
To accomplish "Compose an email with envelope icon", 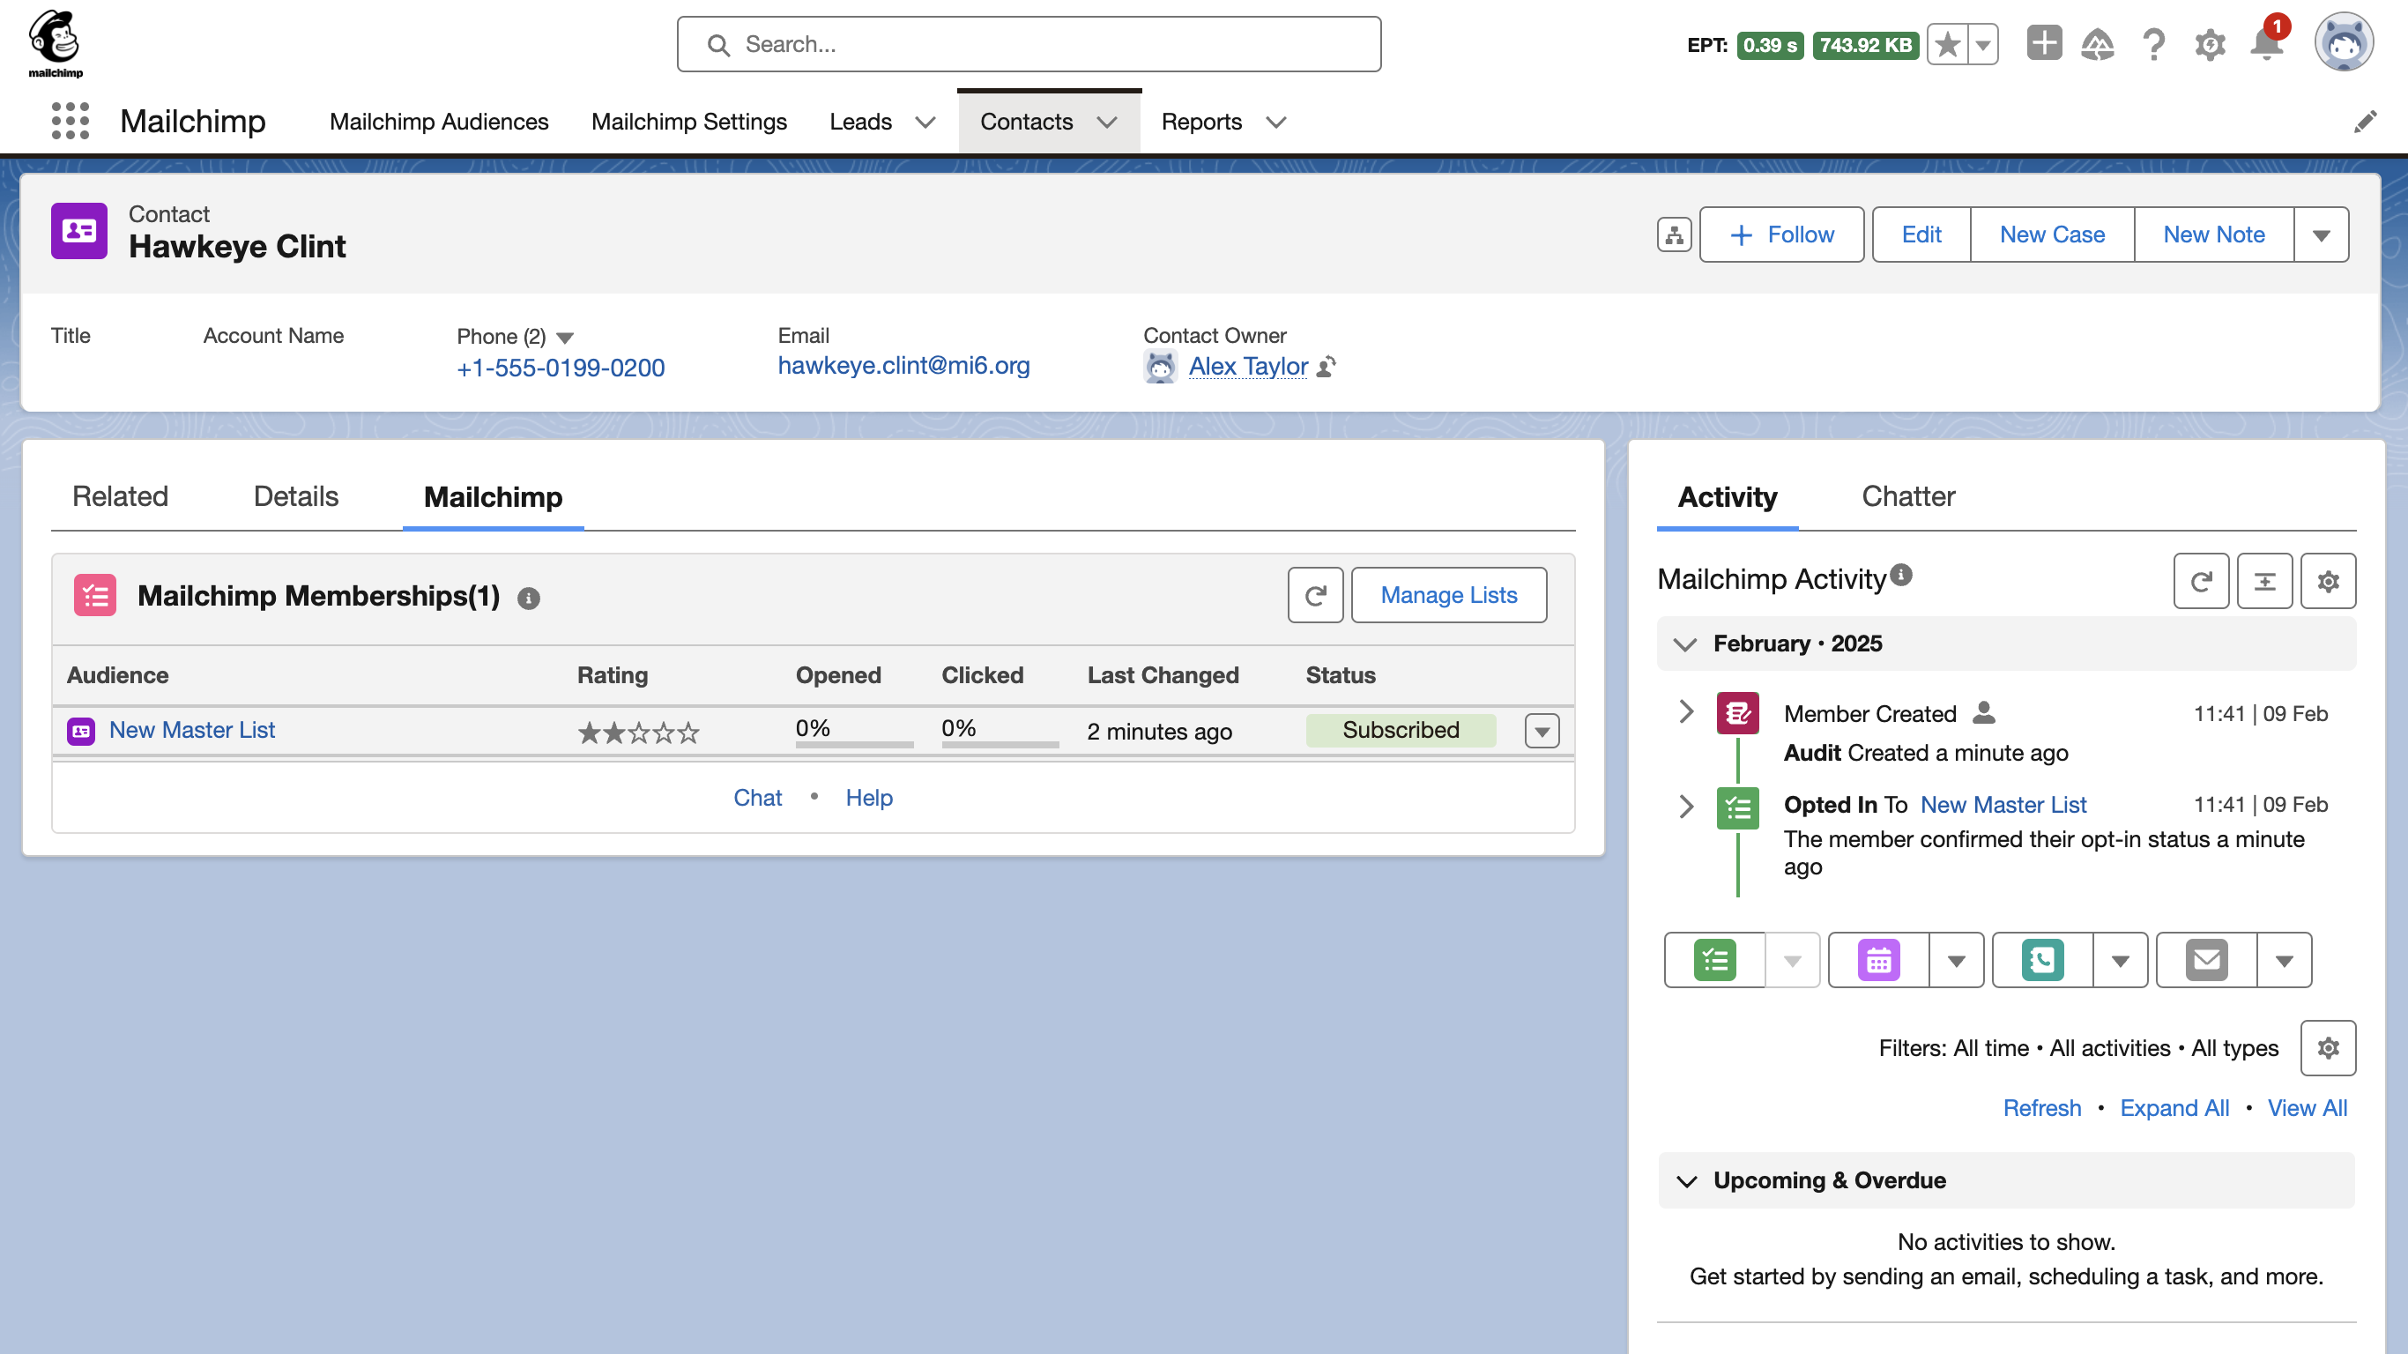I will click(2206, 959).
